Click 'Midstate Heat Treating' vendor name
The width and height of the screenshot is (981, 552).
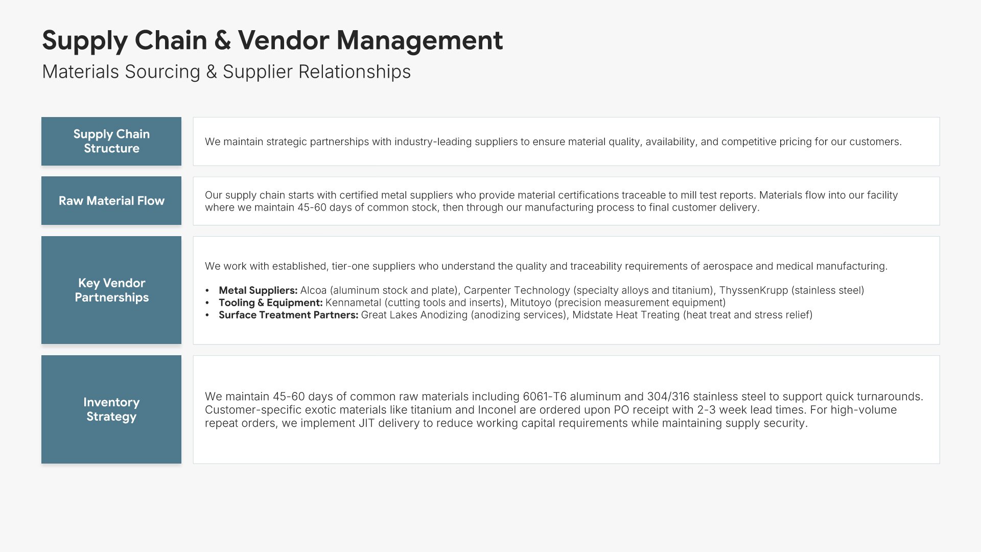pyautogui.click(x=625, y=315)
